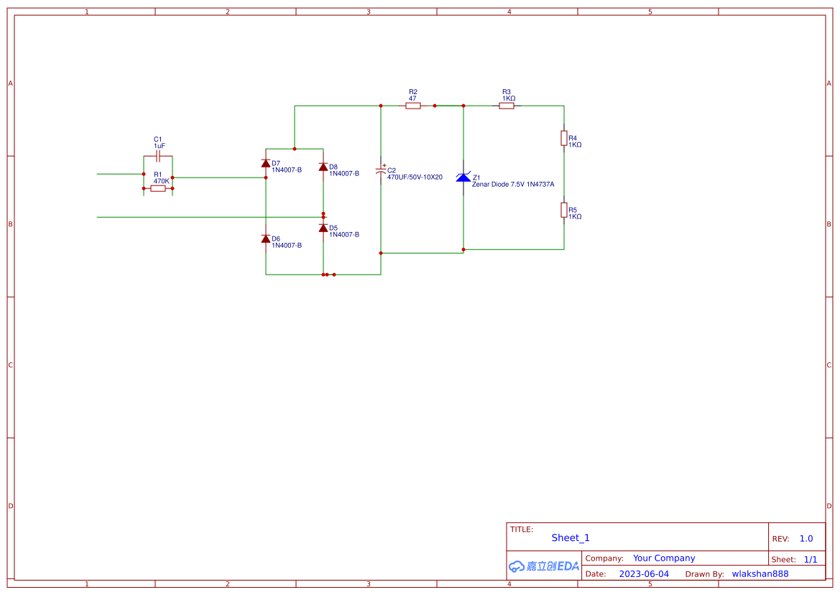Click the Your Company field
840x595 pixels.
point(664,558)
